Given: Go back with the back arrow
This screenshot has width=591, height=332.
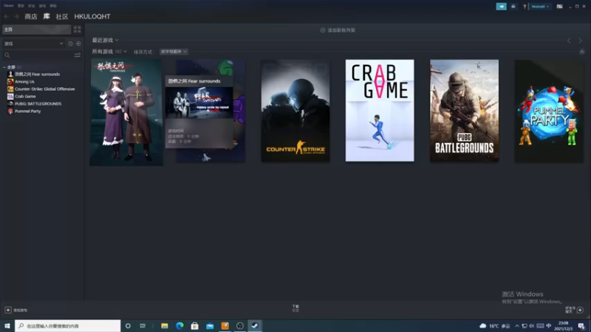Looking at the screenshot, I should tap(7, 16).
